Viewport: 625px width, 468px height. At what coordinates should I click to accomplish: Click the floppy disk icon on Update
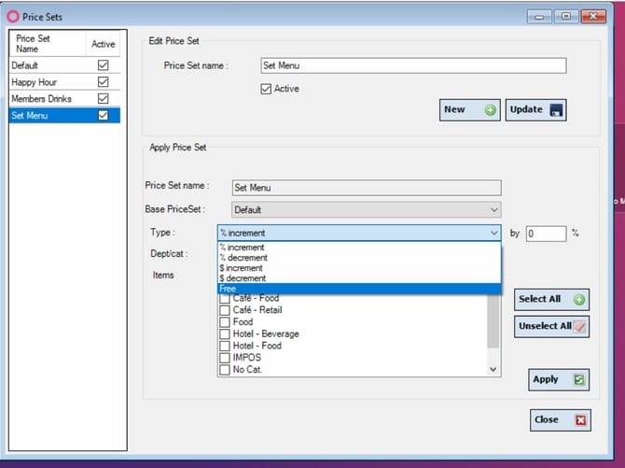(556, 110)
